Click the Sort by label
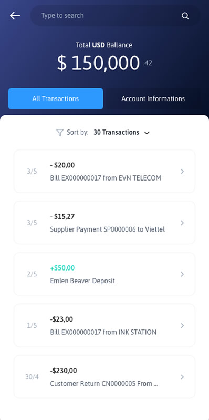The image size is (209, 420). tap(78, 132)
